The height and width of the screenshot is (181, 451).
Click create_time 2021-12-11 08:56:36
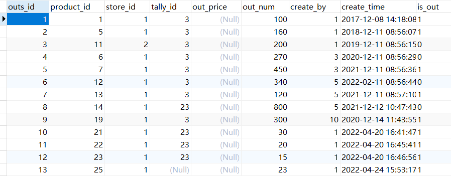[x=378, y=70]
